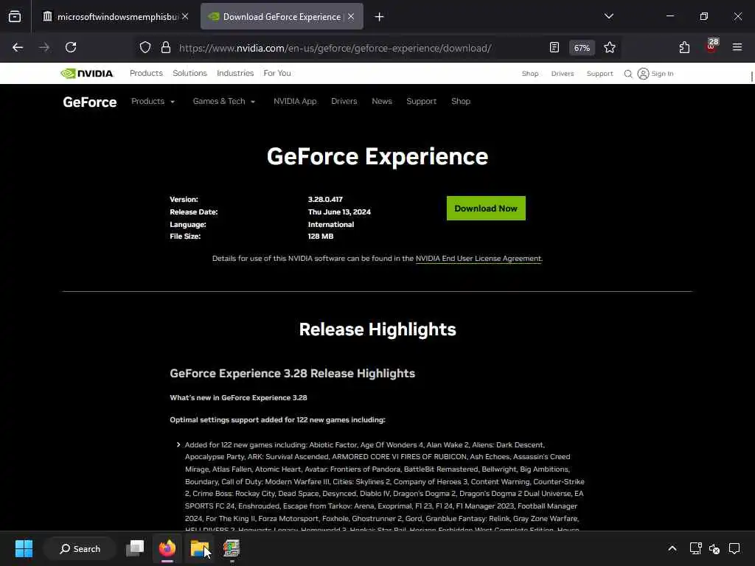Click version number 3.28.0.417
Screen dimensions: 755x566
tap(325, 199)
